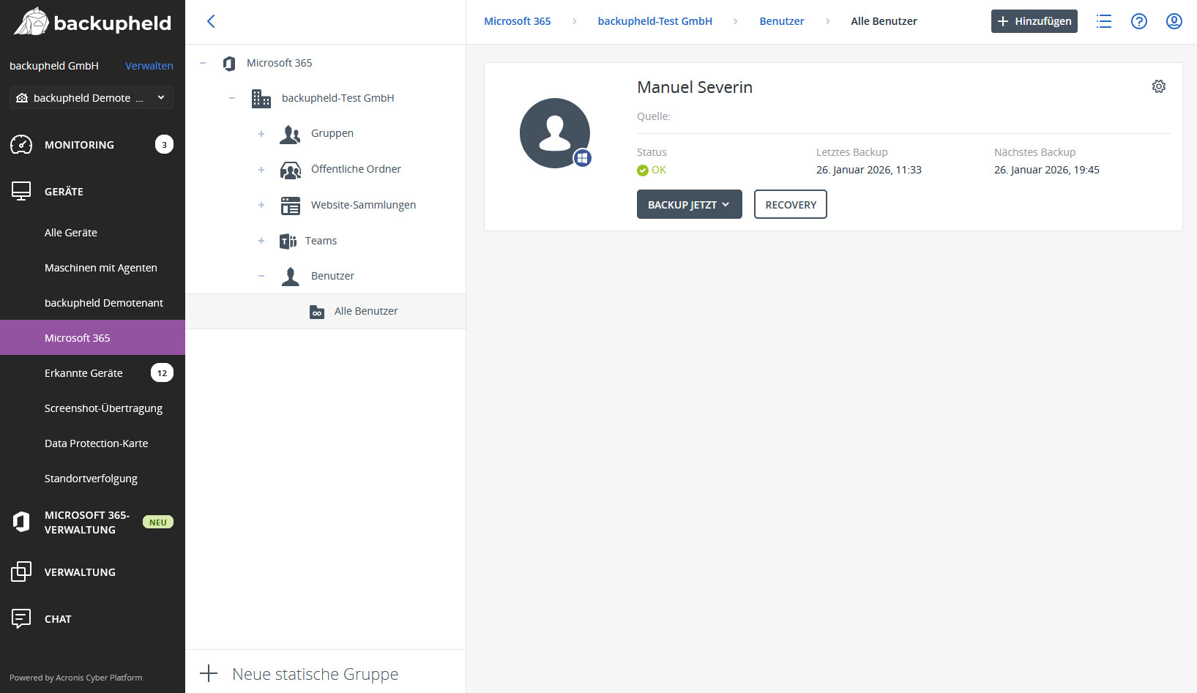Click the Chat icon in sidebar
This screenshot has width=1197, height=693.
coord(21,618)
